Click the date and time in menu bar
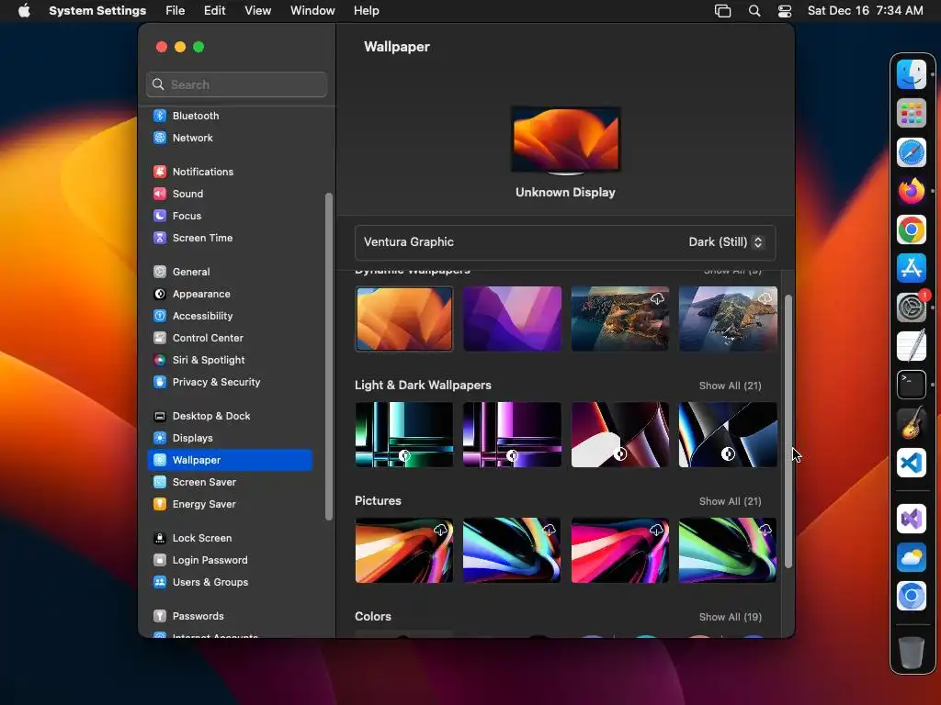The width and height of the screenshot is (941, 705). pyautogui.click(x=865, y=11)
